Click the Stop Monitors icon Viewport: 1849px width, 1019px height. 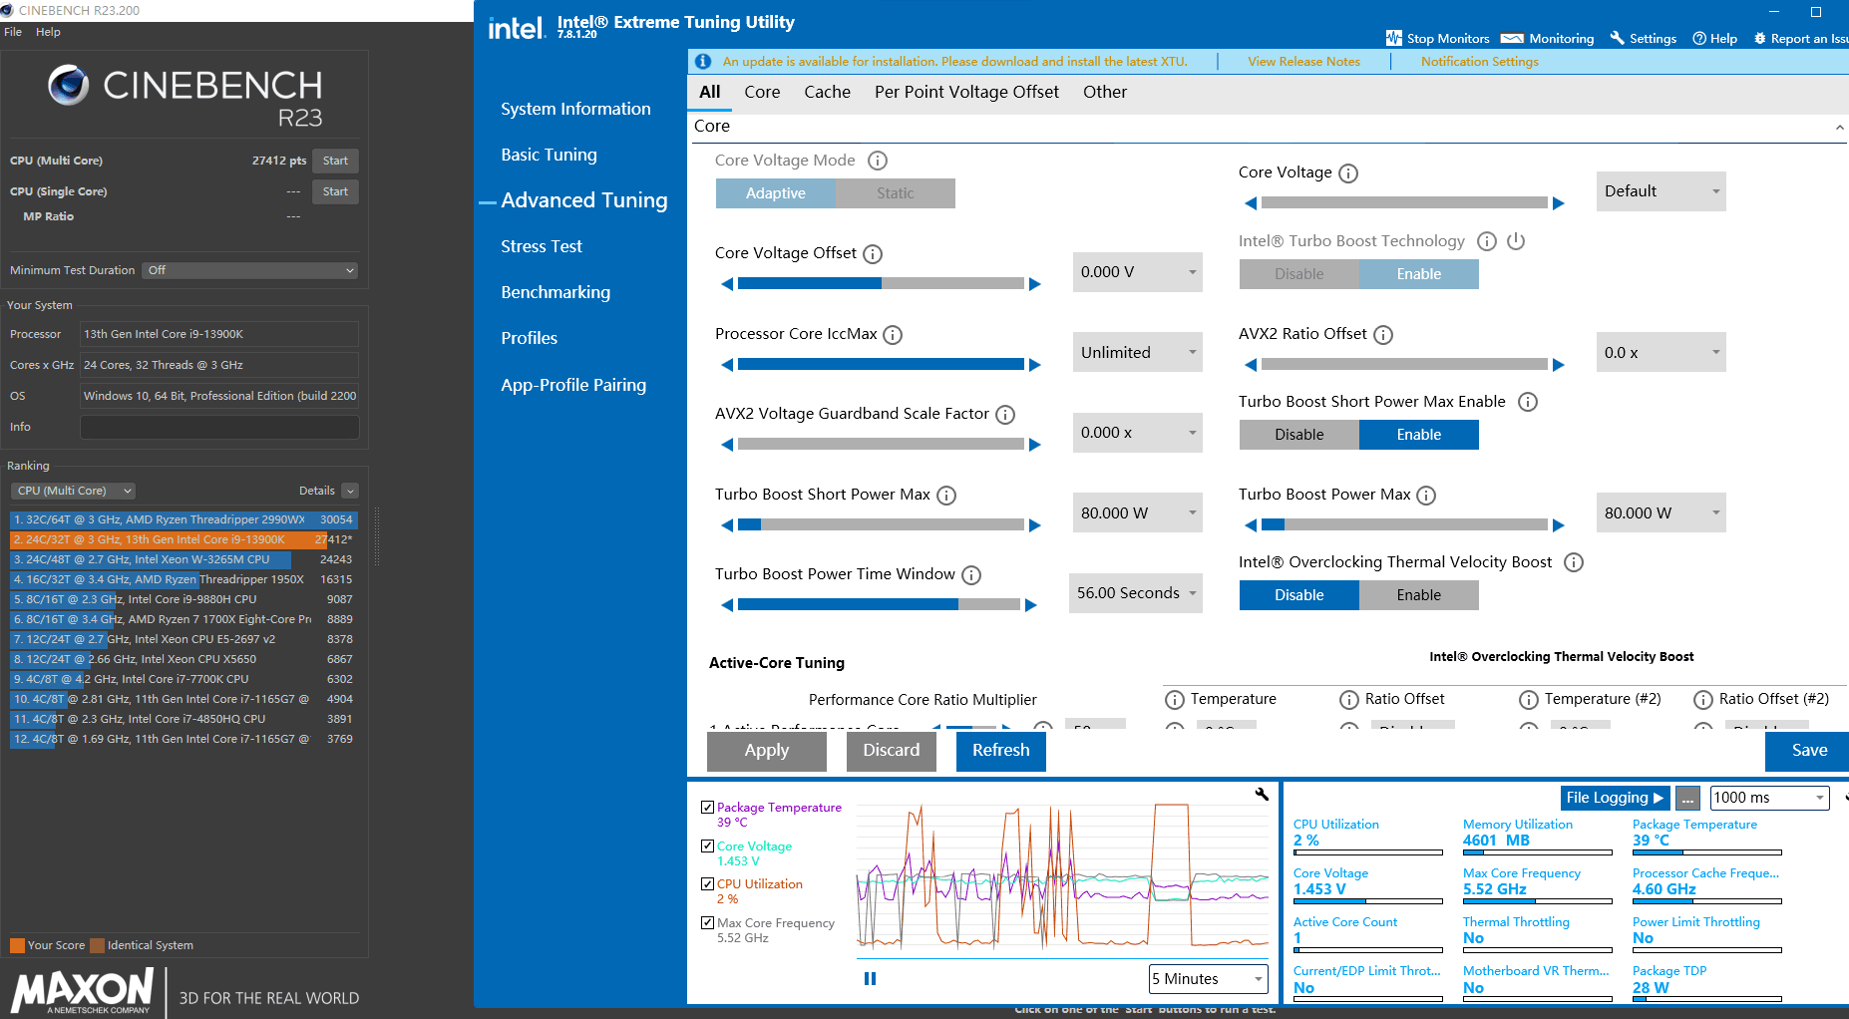click(x=1394, y=38)
